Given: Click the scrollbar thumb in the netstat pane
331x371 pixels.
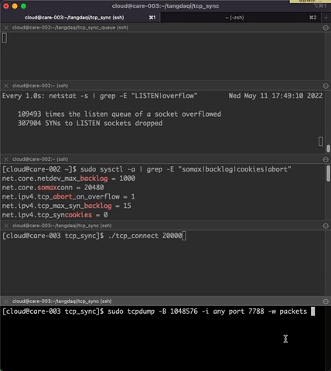Looking at the screenshot, I should [x=328, y=148].
